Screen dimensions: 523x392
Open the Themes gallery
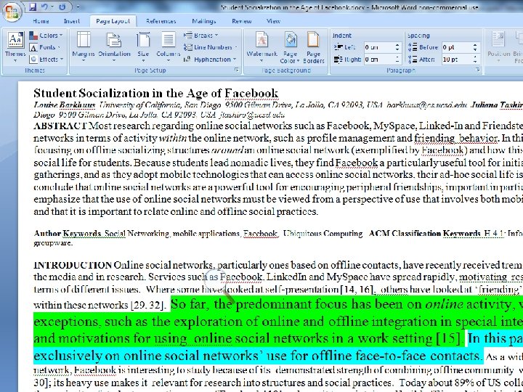15,47
